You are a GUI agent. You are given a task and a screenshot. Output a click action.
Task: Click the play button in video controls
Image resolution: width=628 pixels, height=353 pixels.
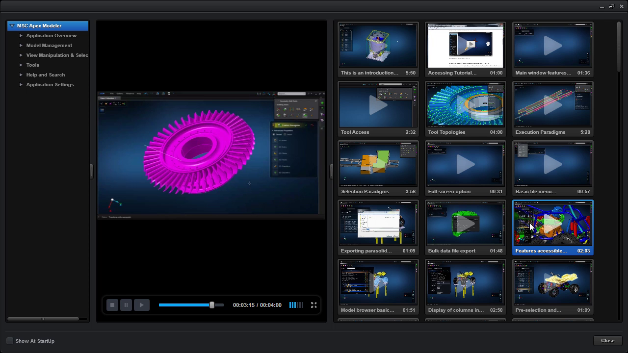click(142, 305)
